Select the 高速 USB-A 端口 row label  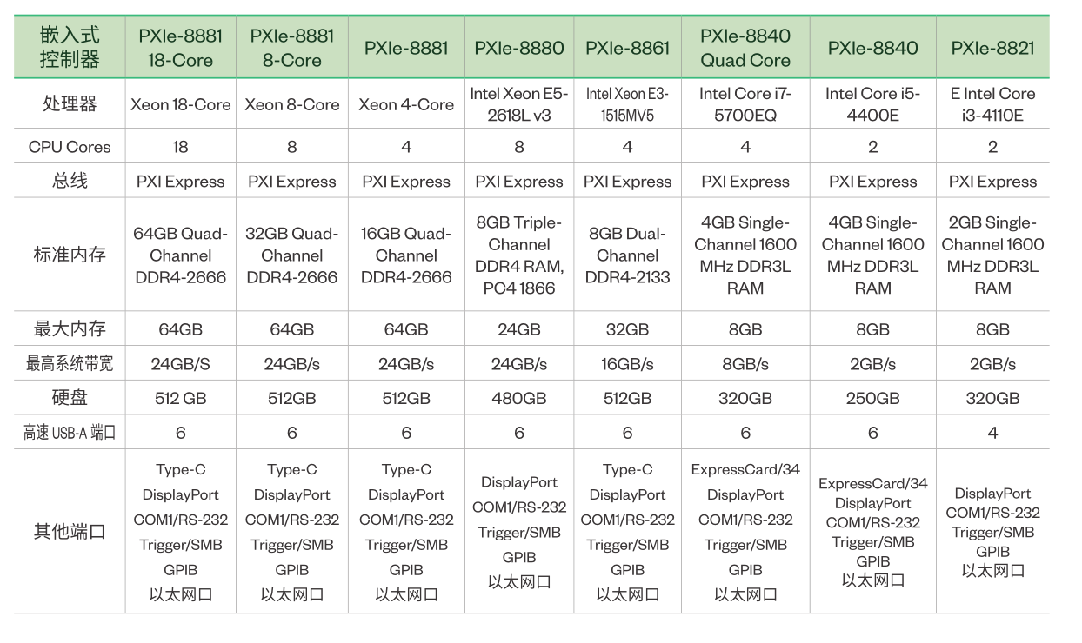[x=70, y=433]
